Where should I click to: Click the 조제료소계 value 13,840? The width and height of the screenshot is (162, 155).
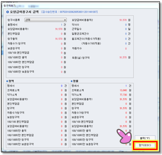point(123,90)
